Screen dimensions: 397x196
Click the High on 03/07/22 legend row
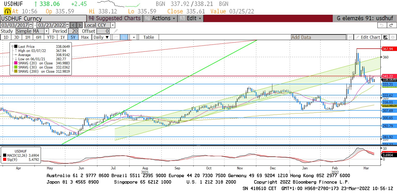coord(42,51)
